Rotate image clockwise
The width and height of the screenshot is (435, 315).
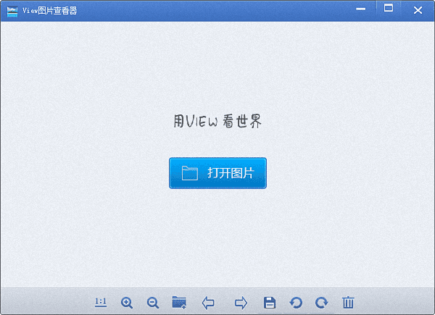[322, 303]
